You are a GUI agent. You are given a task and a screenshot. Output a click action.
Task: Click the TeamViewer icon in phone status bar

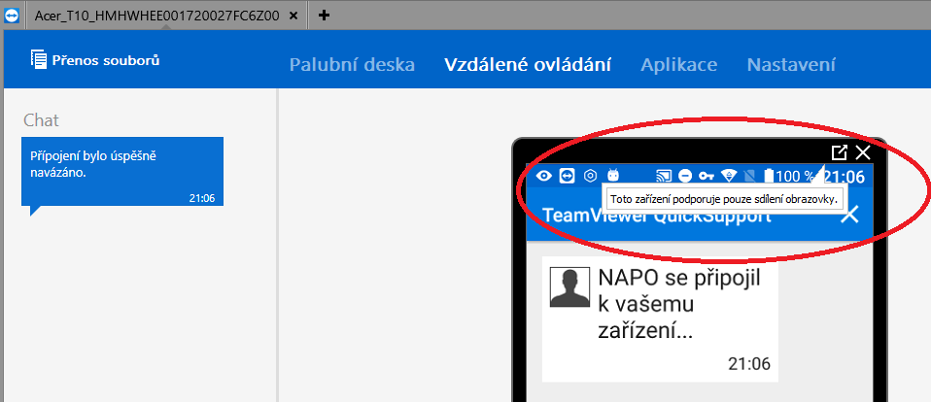(x=567, y=176)
